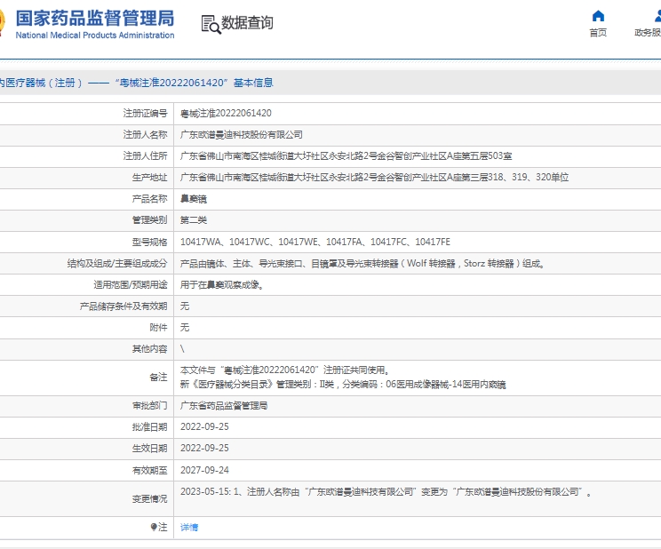
Task: Click the 产品储存条件及有效期 label
Action: click(x=123, y=306)
